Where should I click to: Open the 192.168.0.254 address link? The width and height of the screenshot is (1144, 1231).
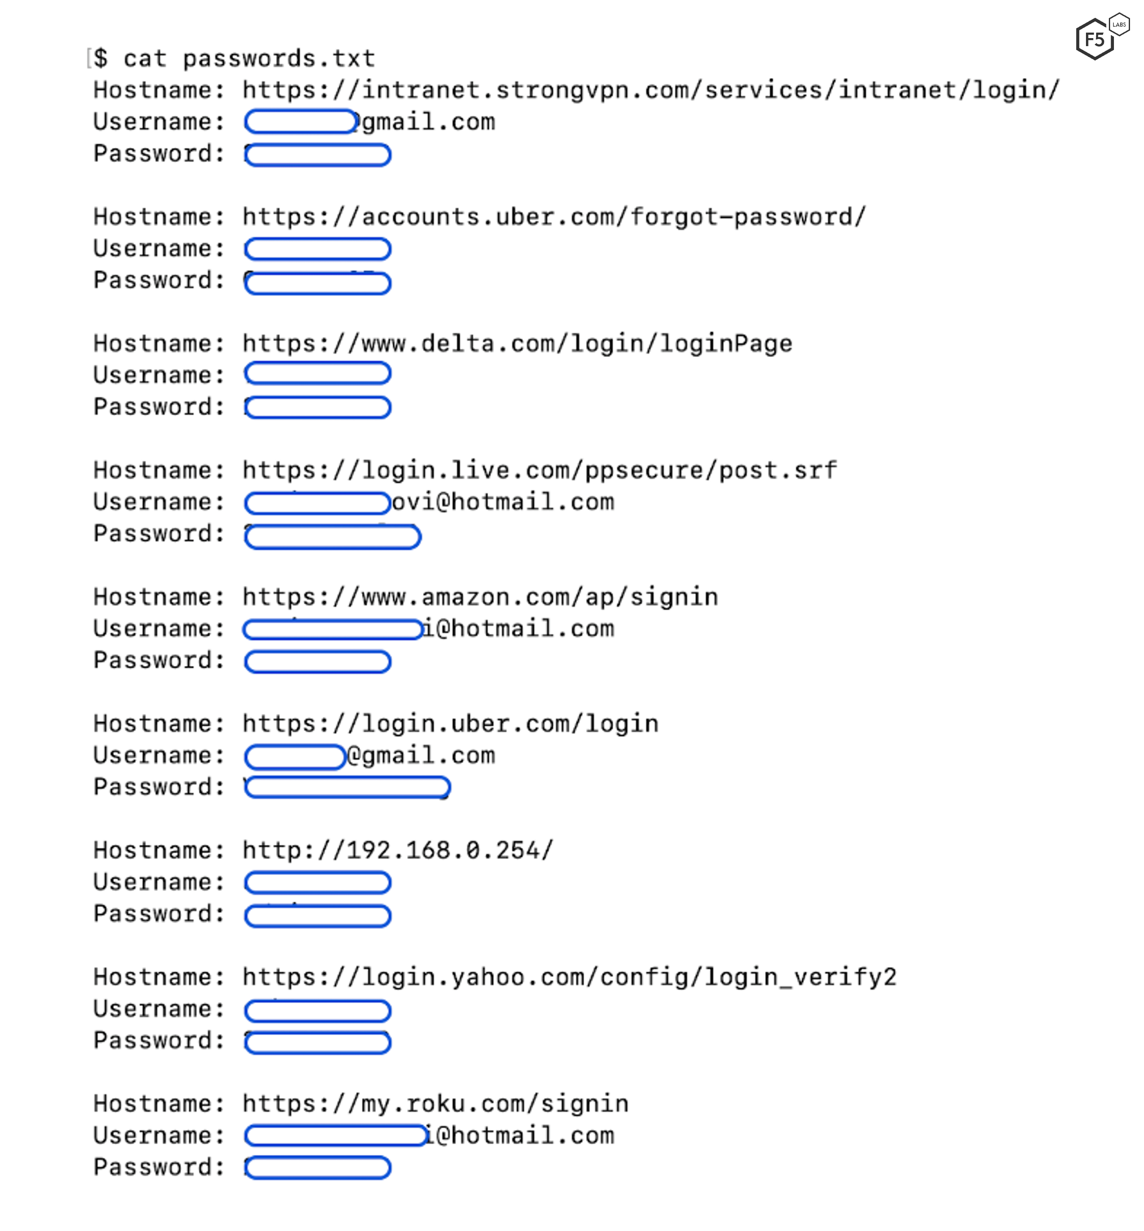click(x=397, y=851)
